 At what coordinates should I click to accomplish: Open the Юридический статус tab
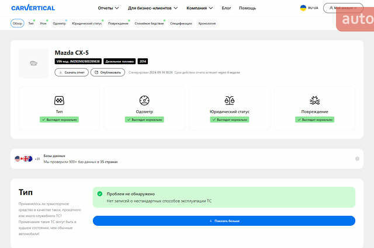pos(87,23)
